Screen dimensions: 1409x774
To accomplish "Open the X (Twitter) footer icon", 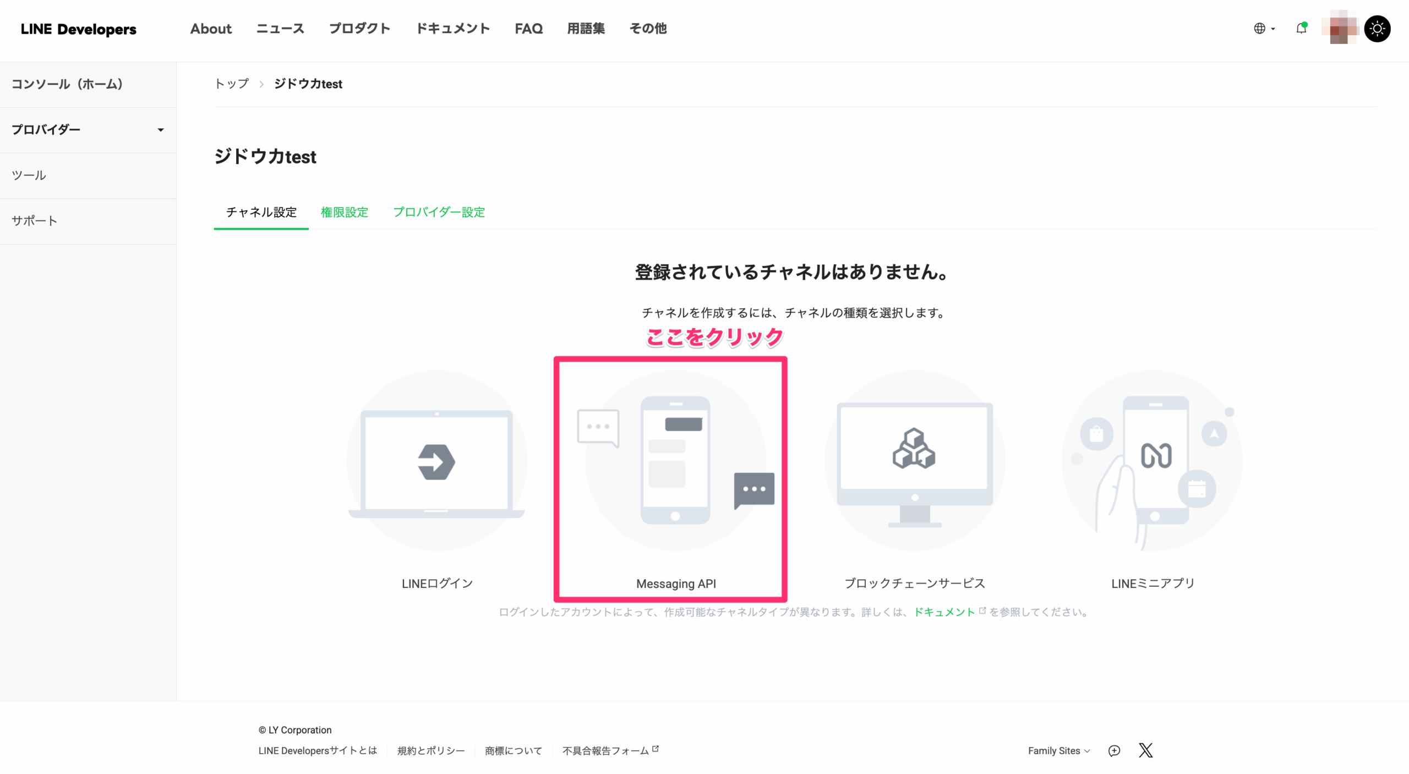I will (1146, 750).
